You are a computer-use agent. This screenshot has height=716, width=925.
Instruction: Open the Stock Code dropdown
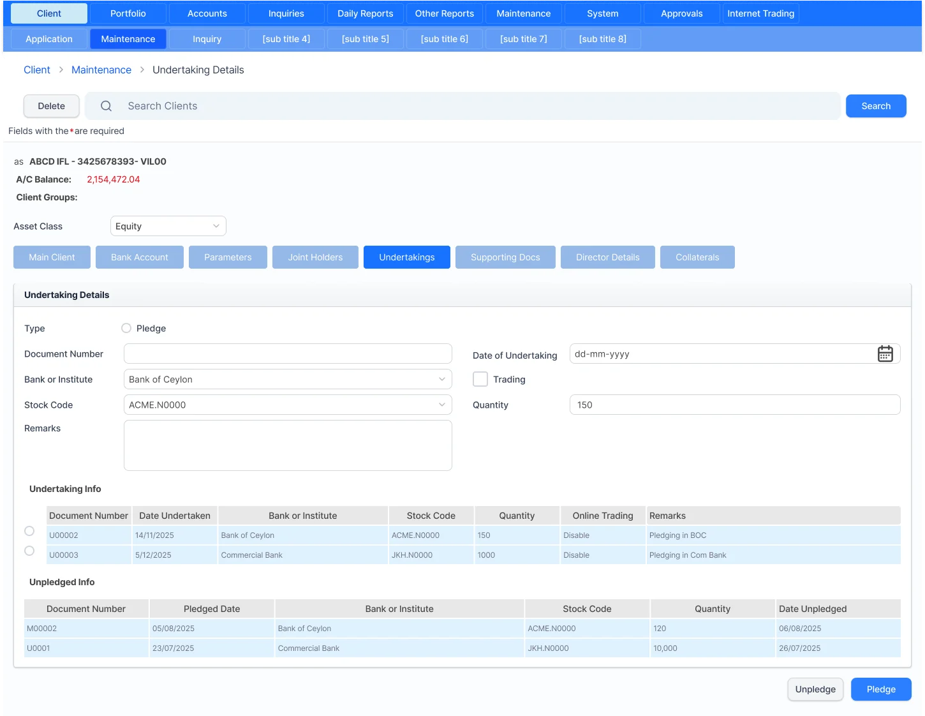pos(288,405)
